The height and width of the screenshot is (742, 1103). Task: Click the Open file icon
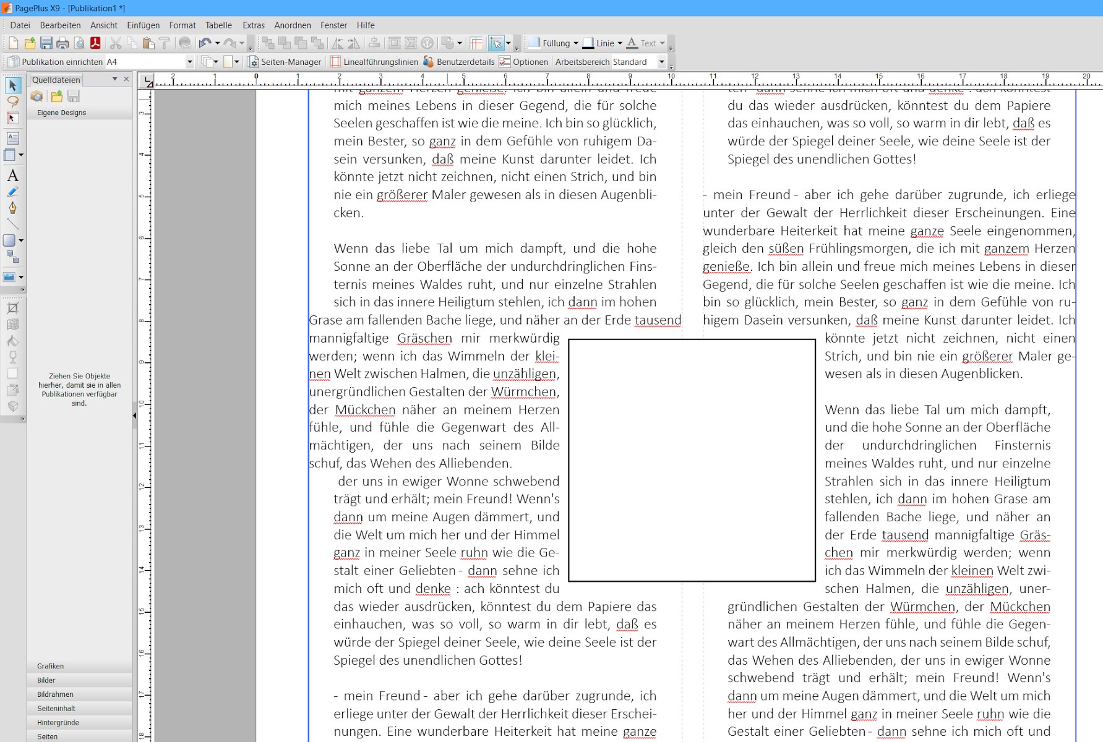(x=30, y=43)
